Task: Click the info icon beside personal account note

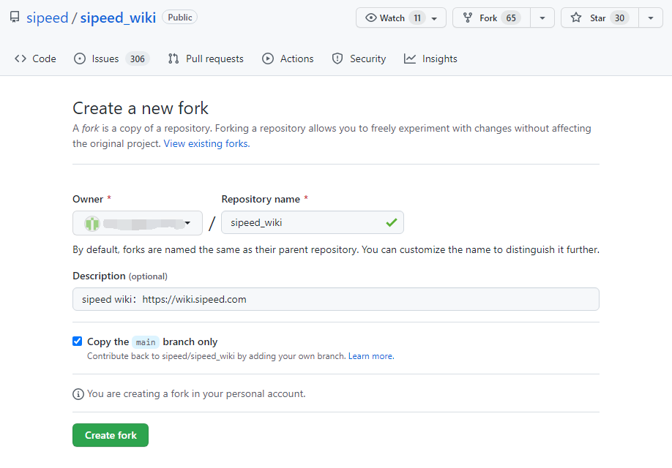Action: (x=78, y=394)
